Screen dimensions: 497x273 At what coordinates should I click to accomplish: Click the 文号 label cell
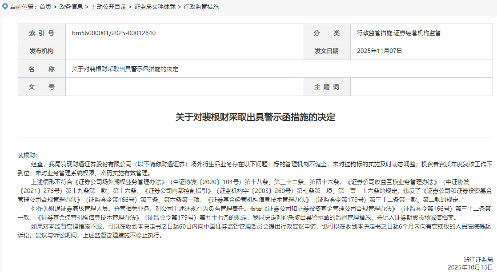41,87
